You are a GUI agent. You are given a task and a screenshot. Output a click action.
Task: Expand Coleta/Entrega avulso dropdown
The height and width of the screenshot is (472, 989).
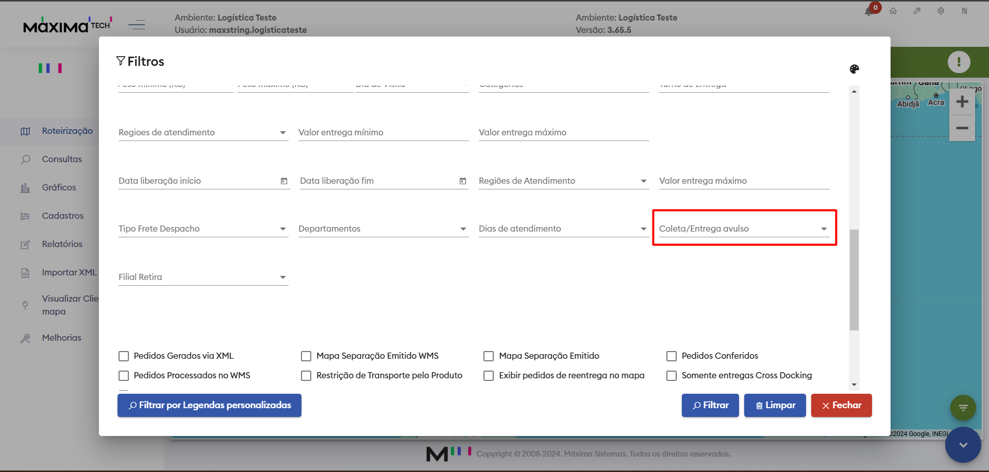click(744, 229)
